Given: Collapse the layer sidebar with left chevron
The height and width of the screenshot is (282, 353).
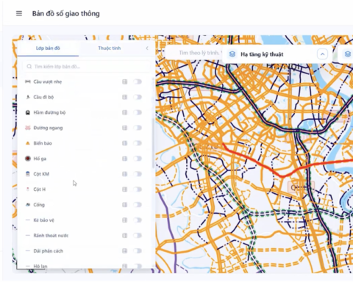Looking at the screenshot, I should (x=147, y=48).
